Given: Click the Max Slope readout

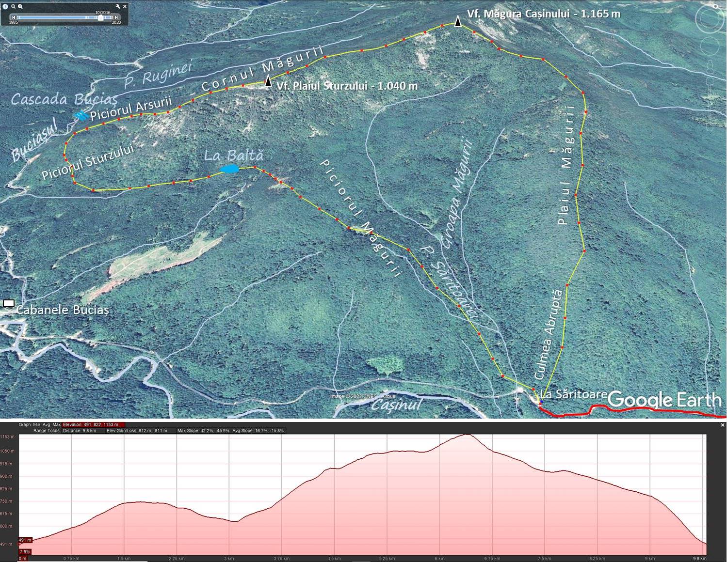Looking at the screenshot, I should 203,431.
